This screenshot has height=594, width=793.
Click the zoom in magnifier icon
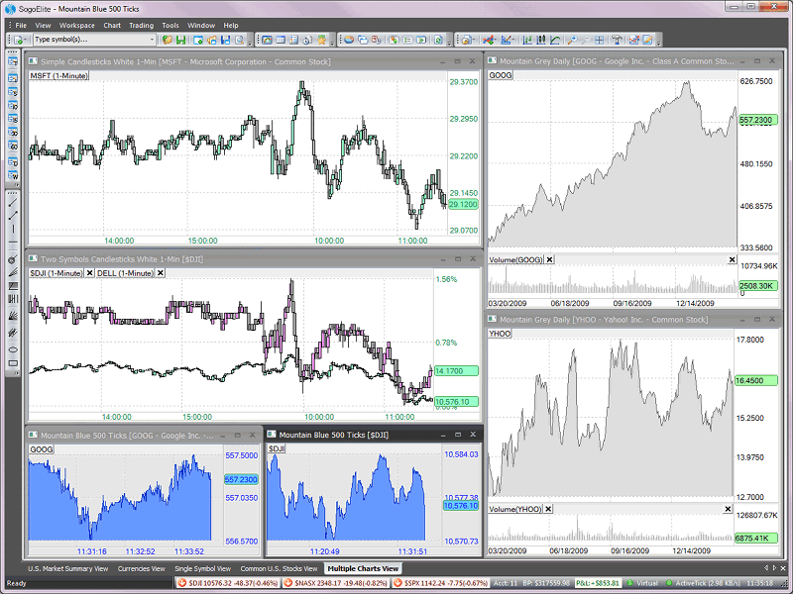(572, 40)
